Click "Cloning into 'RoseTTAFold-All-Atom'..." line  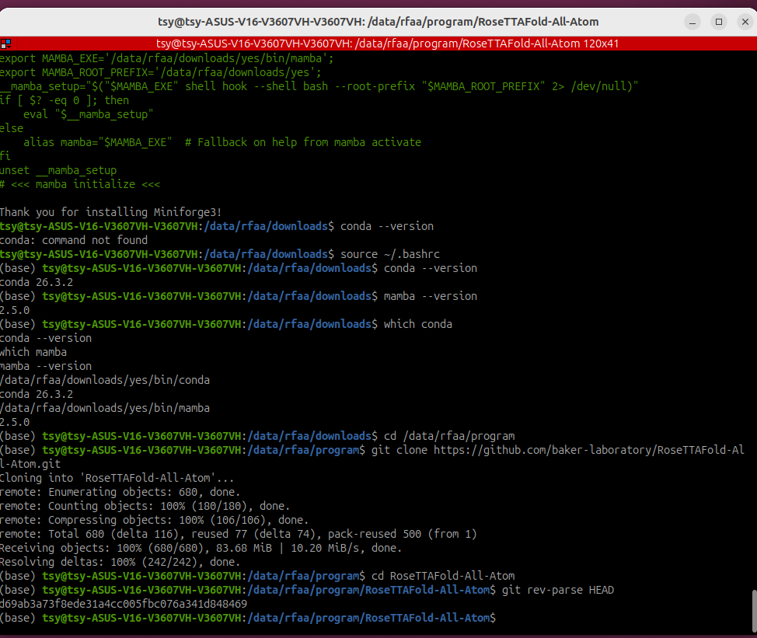[x=117, y=478]
